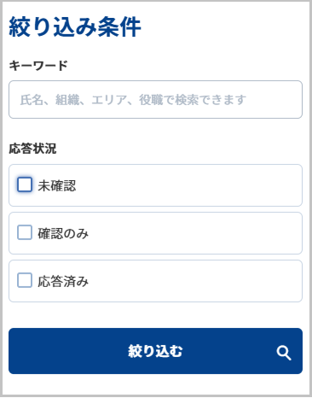Select the 絞り込み条件 heading
This screenshot has width=312, height=398.
[75, 27]
